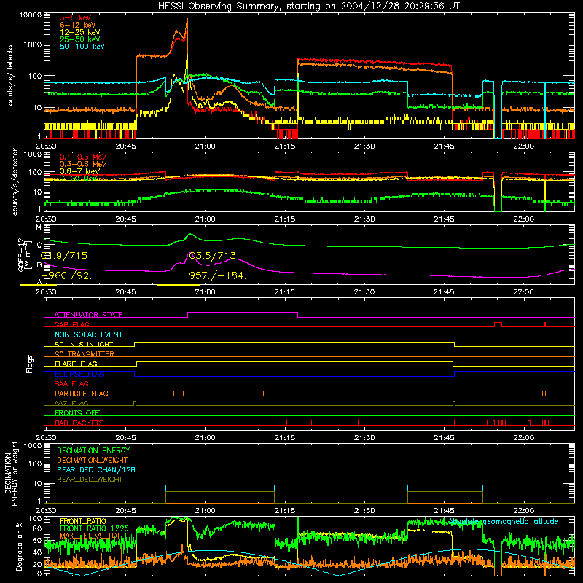This screenshot has height=583, width=583.
Task: Click the ECLIPSE_FLAG label
Action: coord(79,374)
